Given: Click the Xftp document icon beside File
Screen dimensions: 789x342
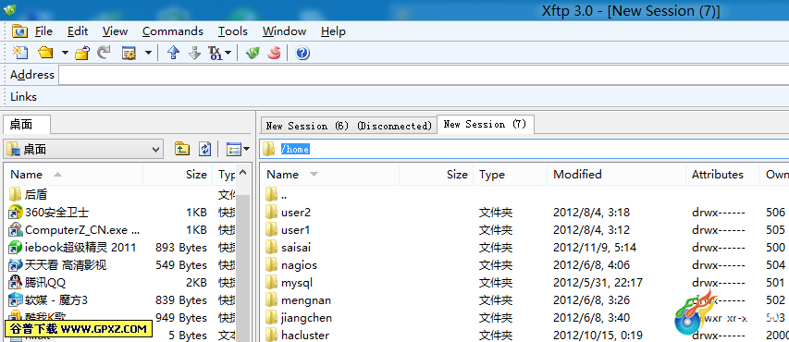Looking at the screenshot, I should tap(19, 31).
